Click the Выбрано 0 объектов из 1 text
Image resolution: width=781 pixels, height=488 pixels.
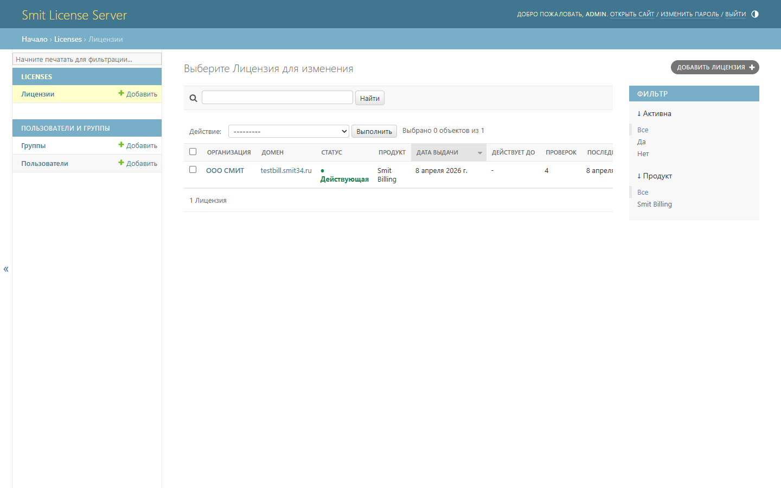[443, 130]
